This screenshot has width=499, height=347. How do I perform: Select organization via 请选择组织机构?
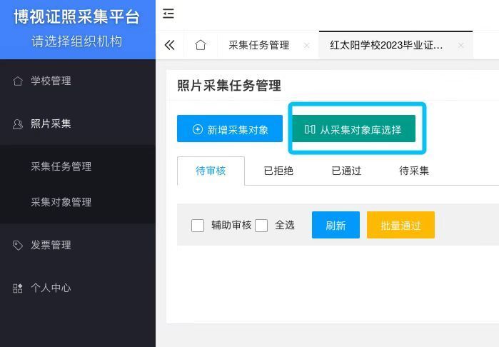pyautogui.click(x=77, y=41)
